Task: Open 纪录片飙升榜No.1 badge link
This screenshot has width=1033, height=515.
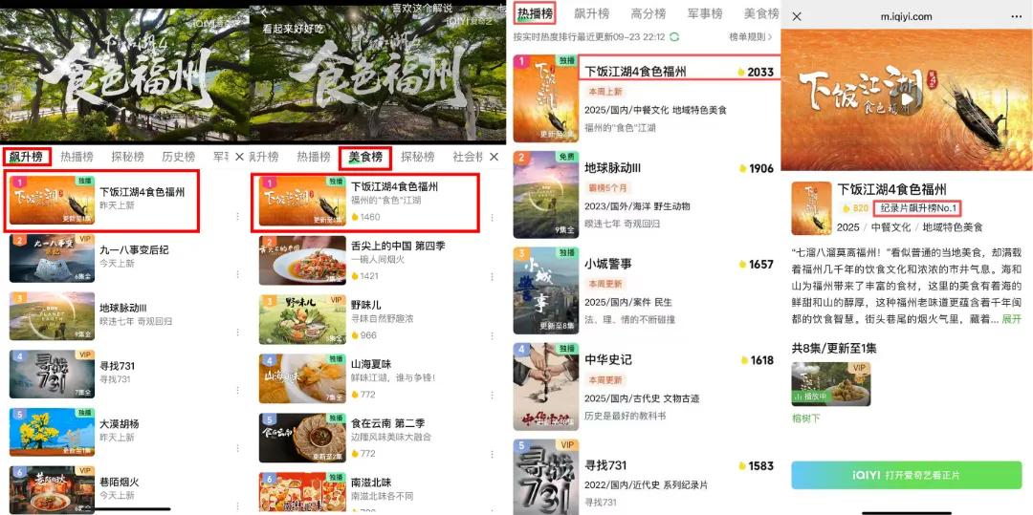Action: 917,208
